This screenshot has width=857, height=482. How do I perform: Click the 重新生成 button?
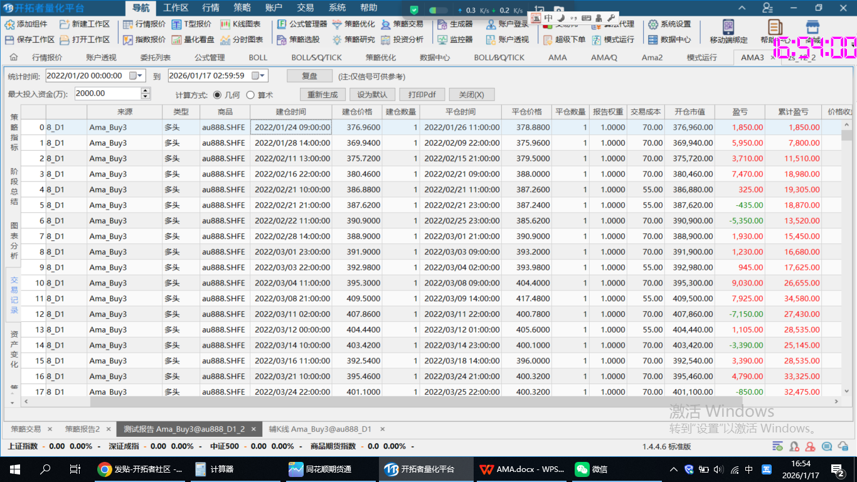pyautogui.click(x=322, y=95)
